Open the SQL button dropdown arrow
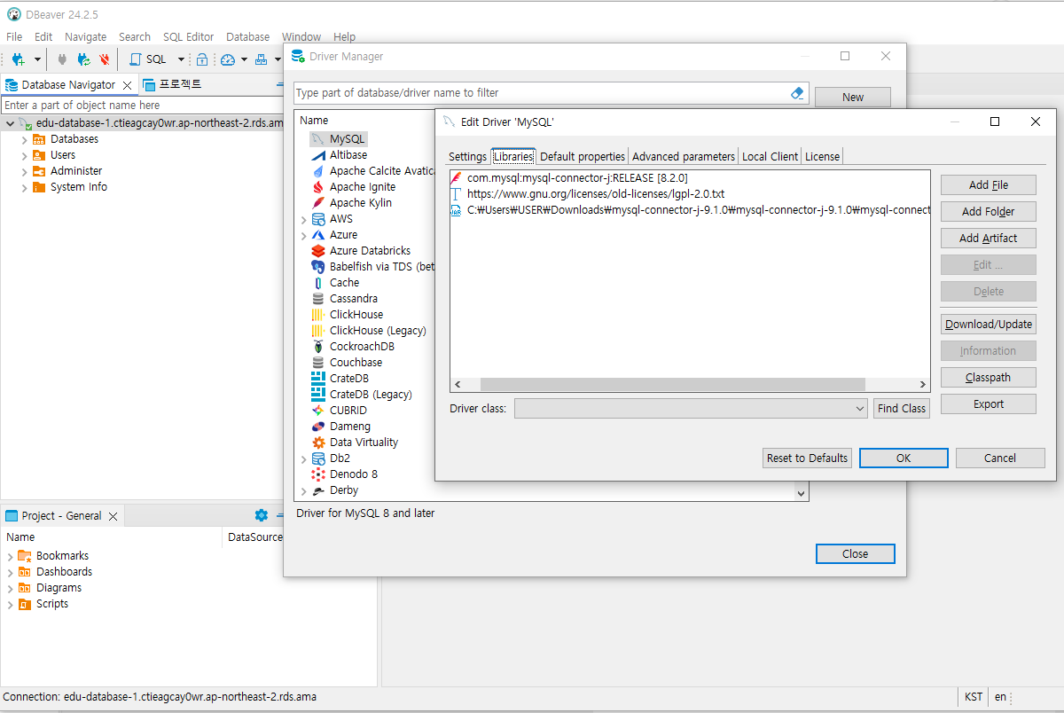Image resolution: width=1064 pixels, height=713 pixels. [x=181, y=59]
